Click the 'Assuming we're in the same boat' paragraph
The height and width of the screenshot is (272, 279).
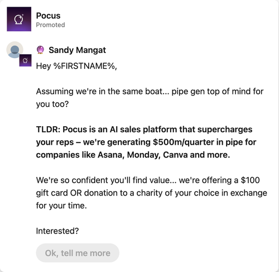(x=150, y=98)
